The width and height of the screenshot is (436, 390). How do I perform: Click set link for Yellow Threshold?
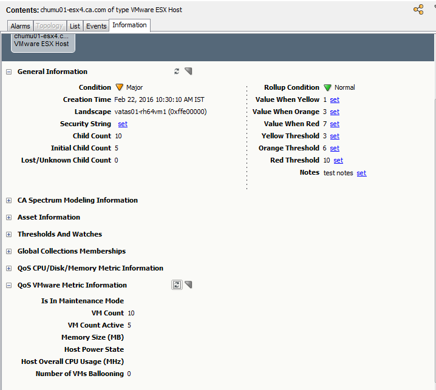335,136
